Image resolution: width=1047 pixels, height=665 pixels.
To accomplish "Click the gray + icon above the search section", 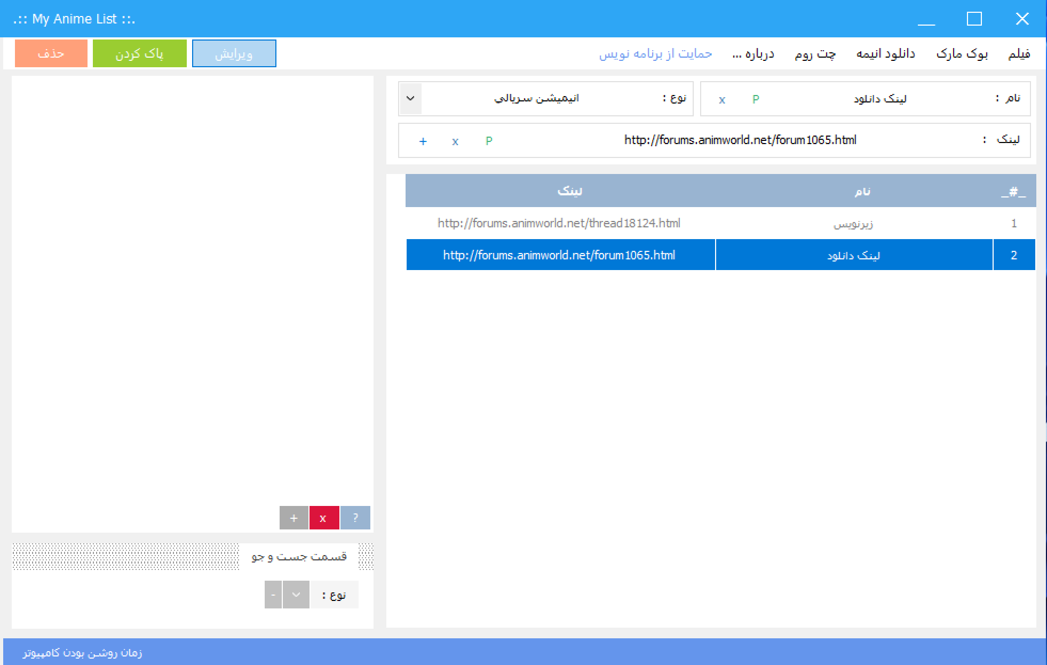I will [x=293, y=517].
